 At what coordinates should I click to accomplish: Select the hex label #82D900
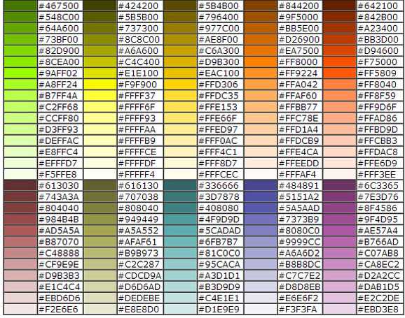click(x=59, y=51)
